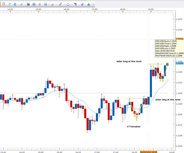Click the 1.2260 price axis label
Viewport: 184px width, 153px height.
(179, 136)
